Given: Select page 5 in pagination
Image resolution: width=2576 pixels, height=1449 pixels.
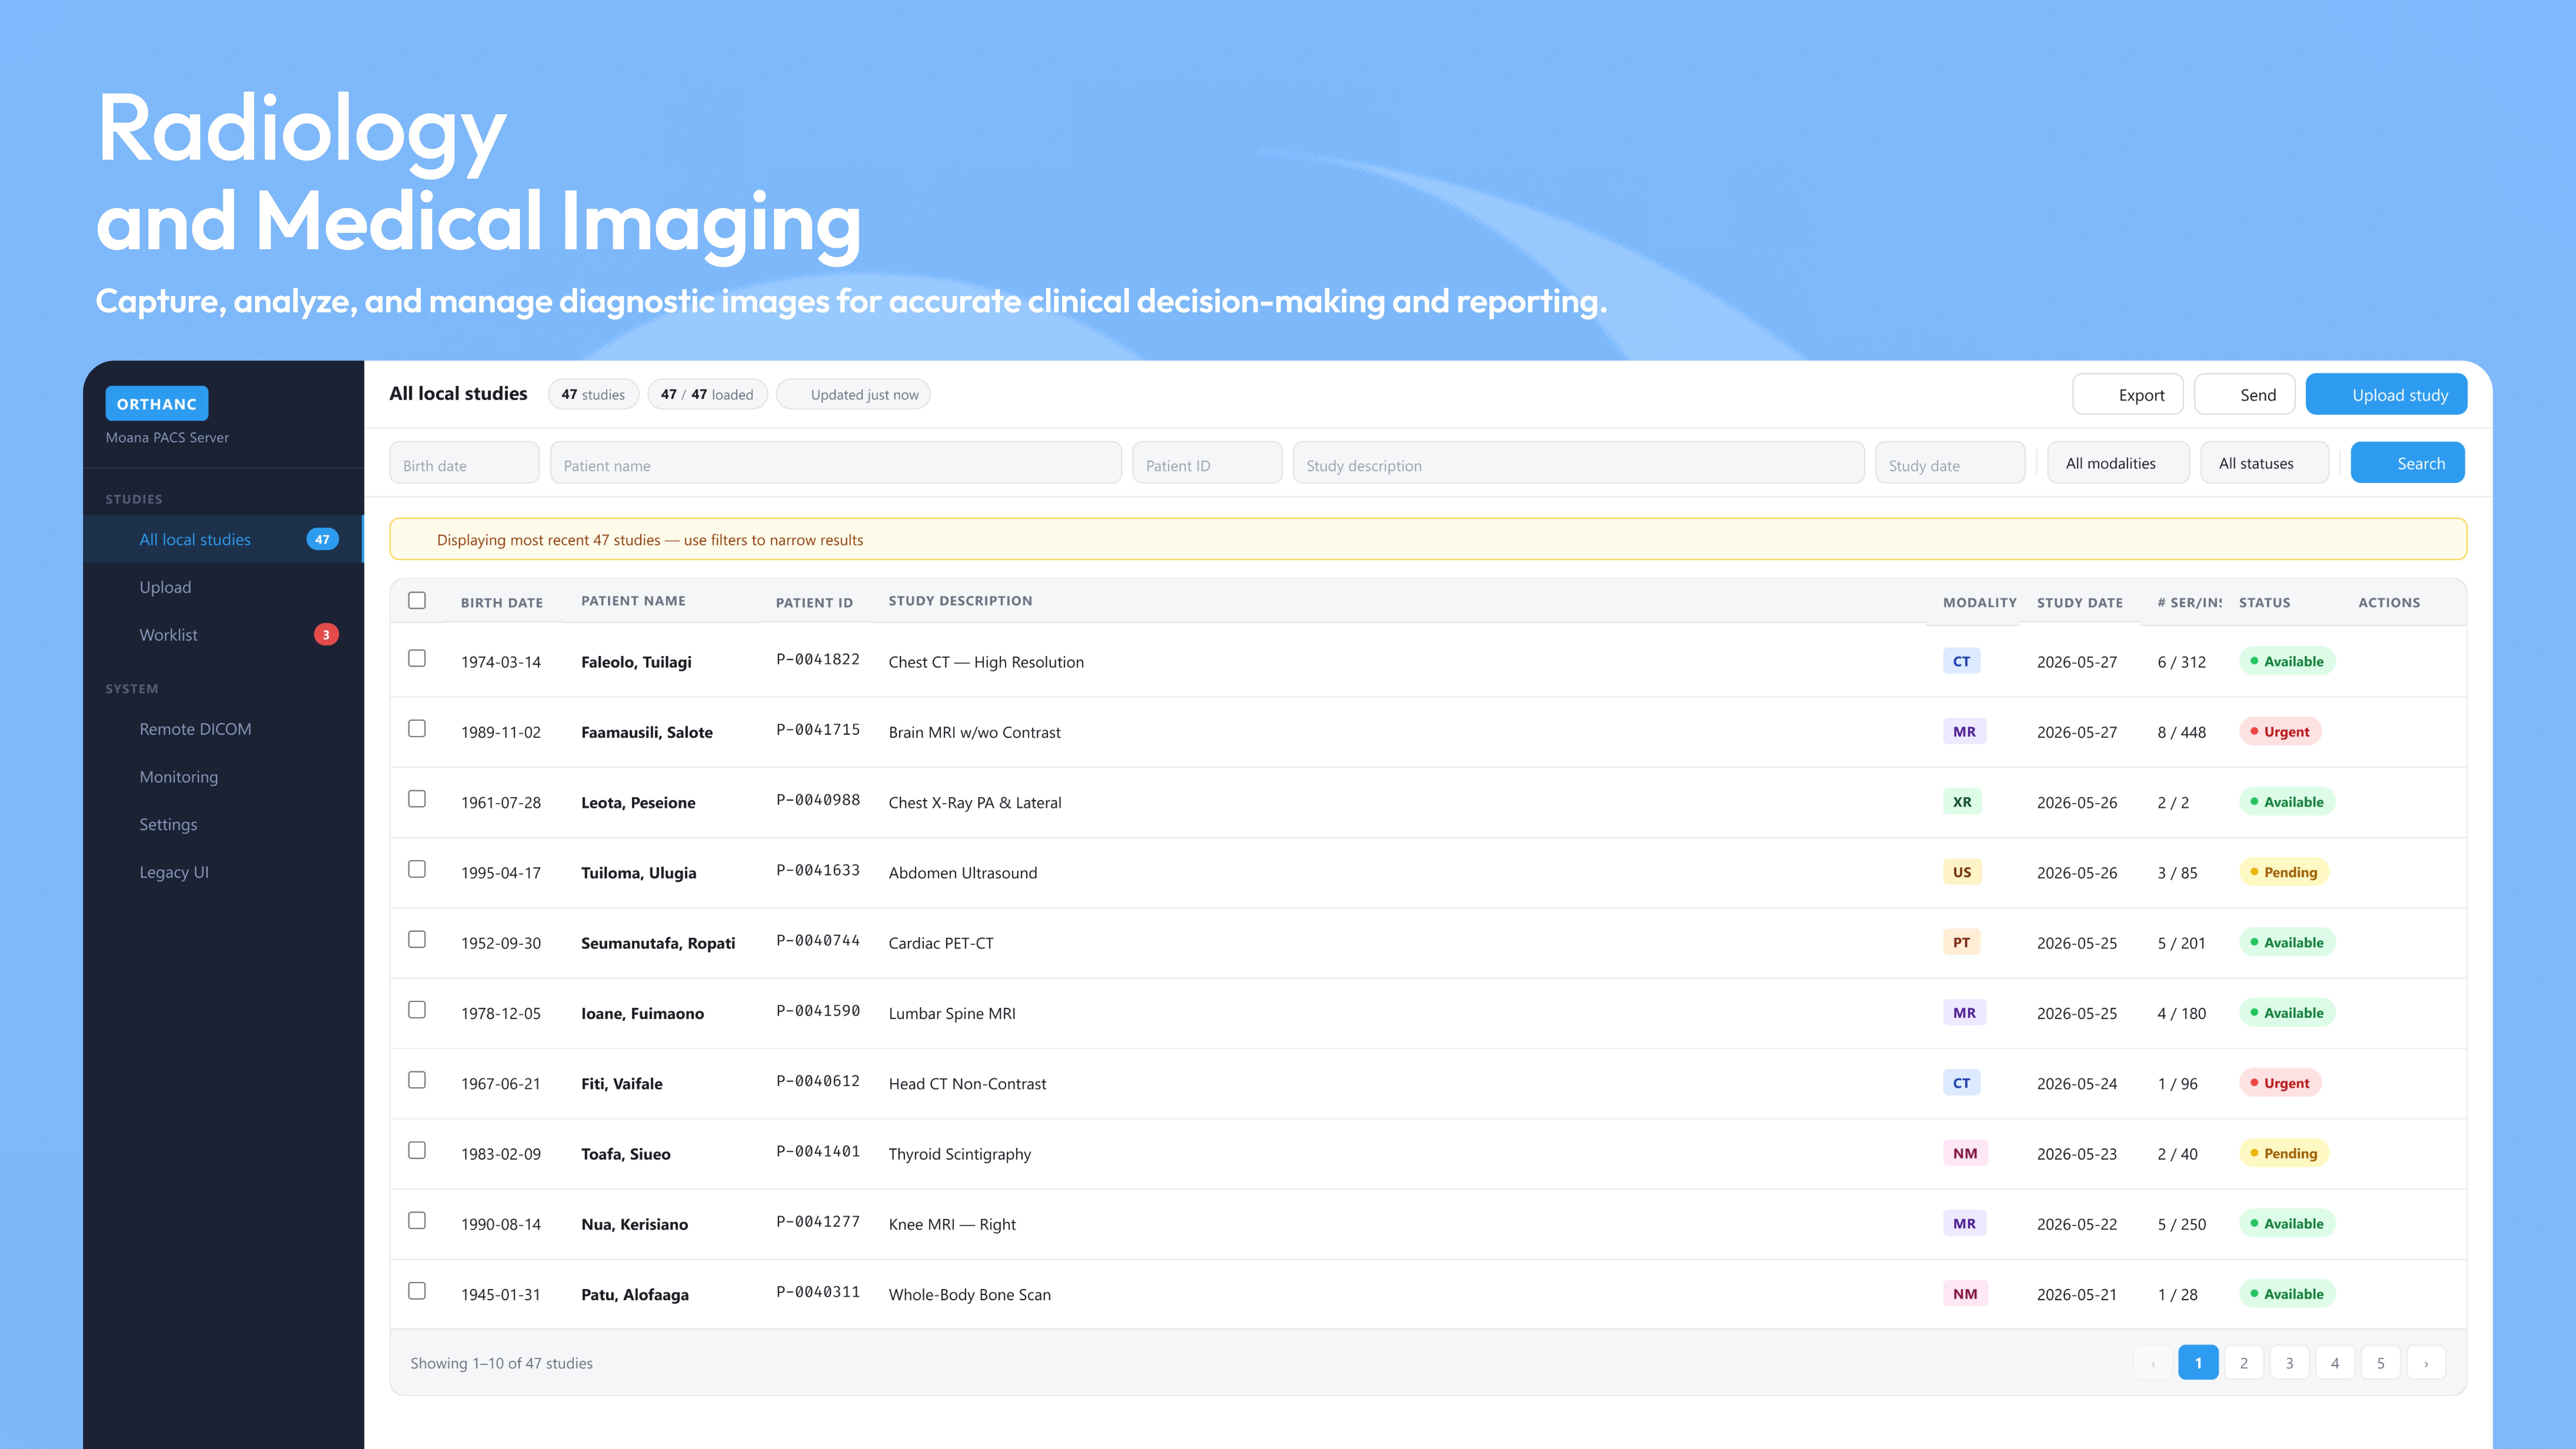Looking at the screenshot, I should click(x=2381, y=1363).
